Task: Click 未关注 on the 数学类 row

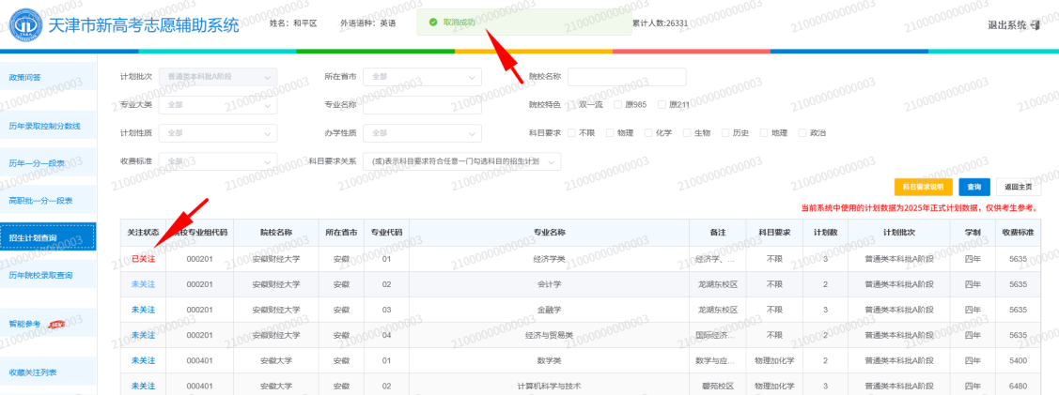Action: coord(143,360)
